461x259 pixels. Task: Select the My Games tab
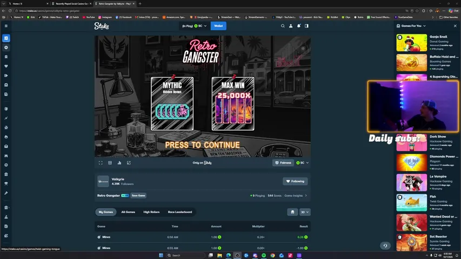tap(106, 212)
